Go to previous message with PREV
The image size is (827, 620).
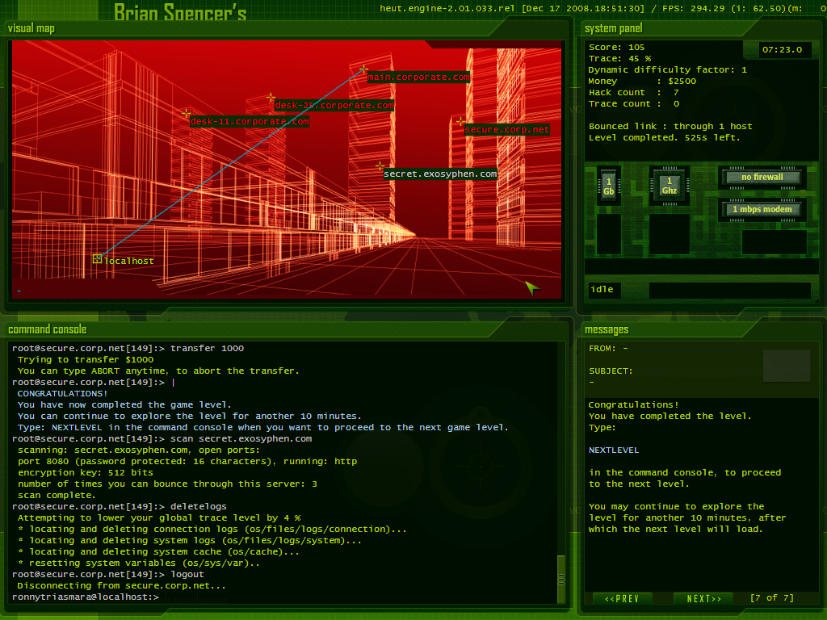point(622,598)
